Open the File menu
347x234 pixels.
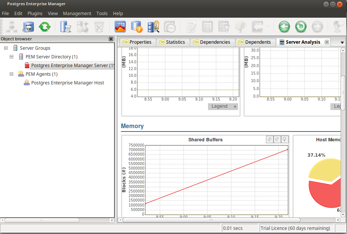coord(5,14)
